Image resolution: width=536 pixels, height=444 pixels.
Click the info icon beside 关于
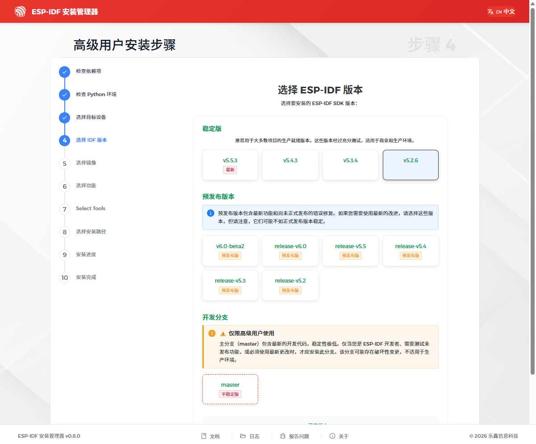pyautogui.click(x=332, y=436)
